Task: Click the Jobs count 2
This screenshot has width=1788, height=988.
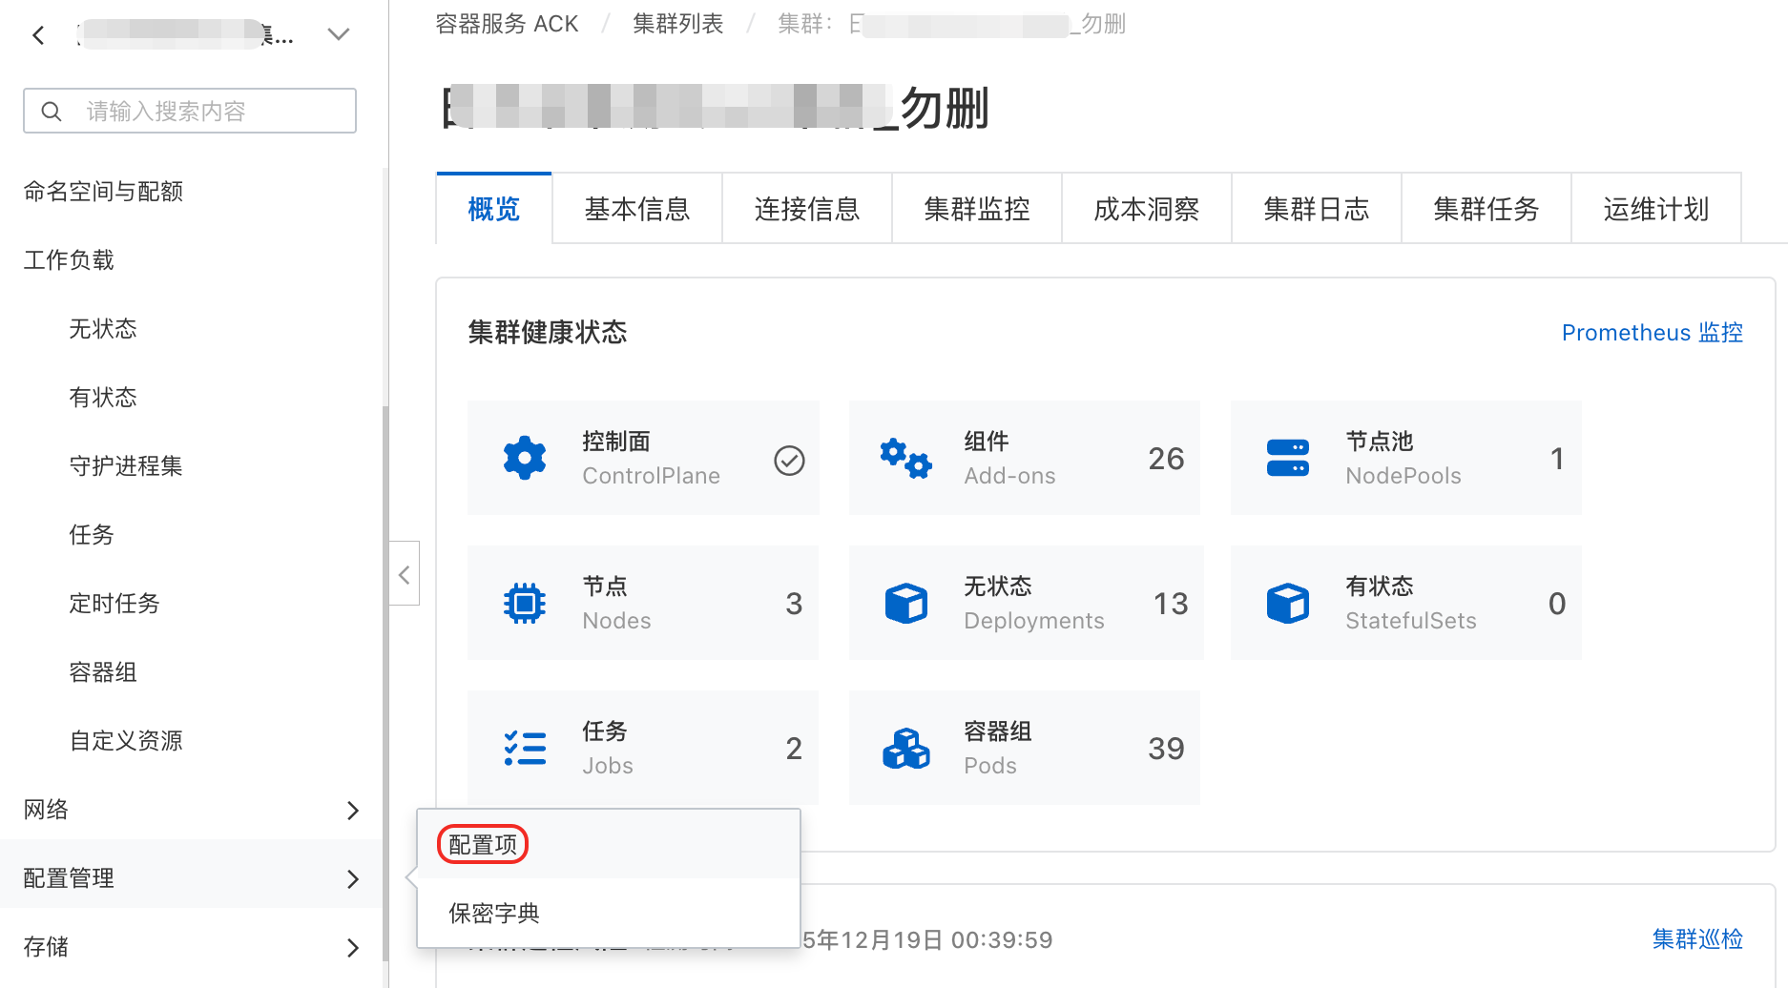Action: (794, 749)
